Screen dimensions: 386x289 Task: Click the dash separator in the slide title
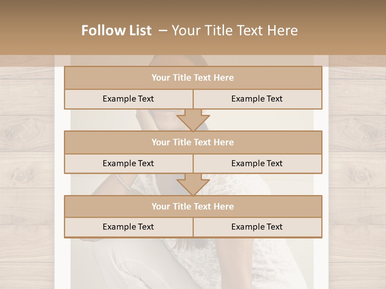pyautogui.click(x=163, y=31)
